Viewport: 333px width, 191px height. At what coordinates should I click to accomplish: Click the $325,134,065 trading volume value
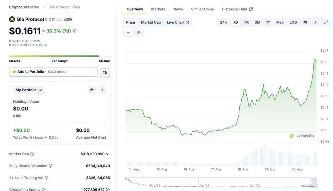tap(98, 178)
